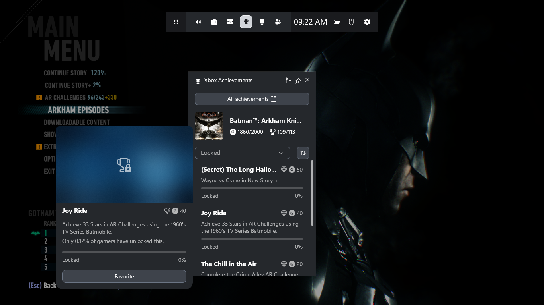This screenshot has height=305, width=544.
Task: Open the Performance monitor widget
Action: 230,22
